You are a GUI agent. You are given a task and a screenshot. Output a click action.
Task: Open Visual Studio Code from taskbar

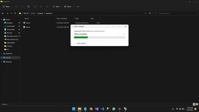[102, 109]
